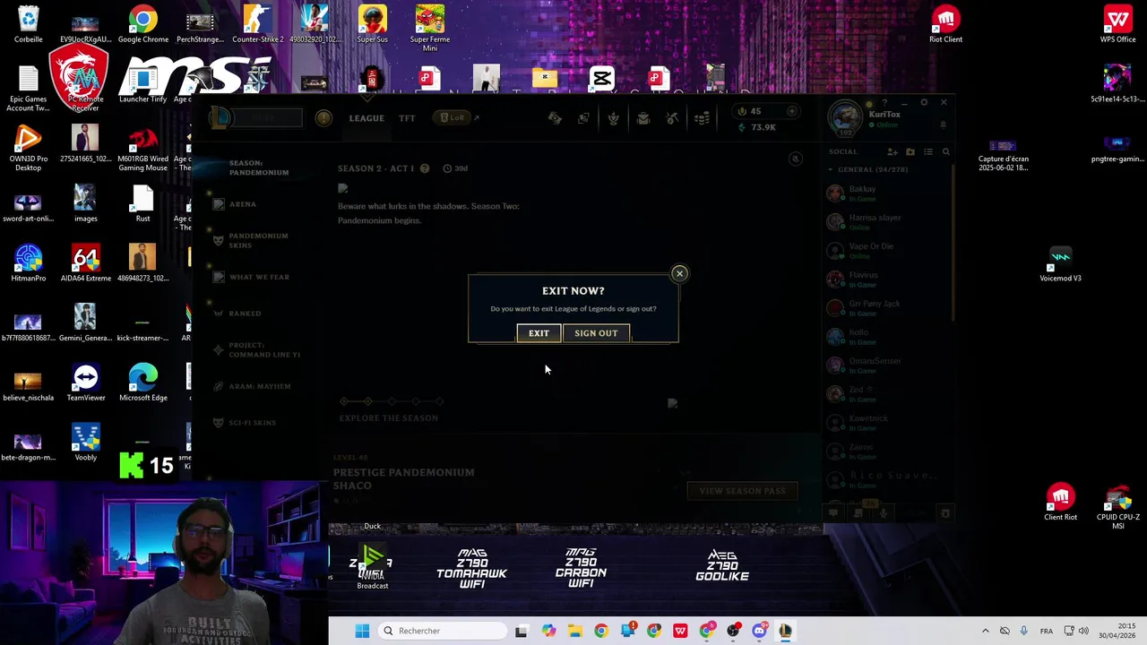Open Microsoft Edge desktop shortcut
The width and height of the screenshot is (1147, 645).
coord(142,383)
